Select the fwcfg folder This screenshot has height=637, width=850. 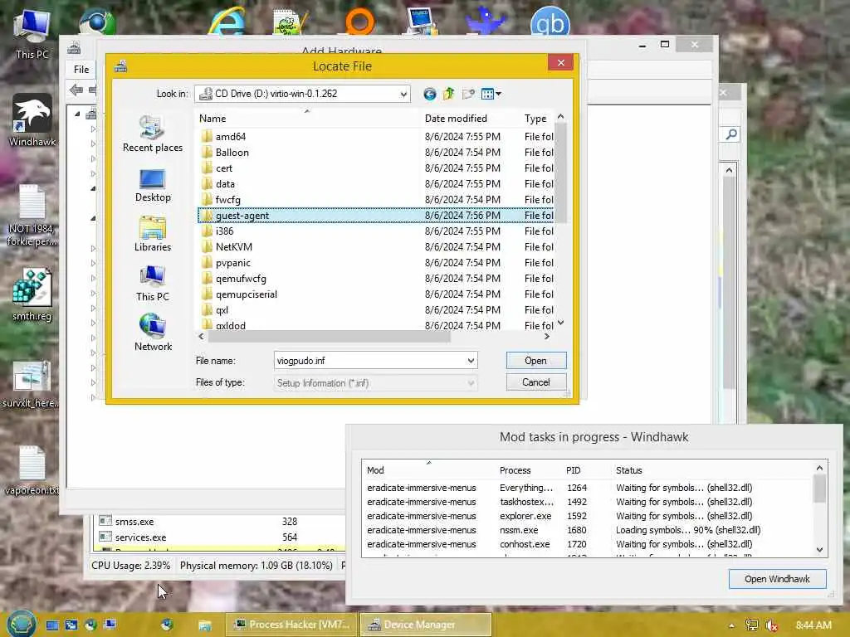pos(376,199)
